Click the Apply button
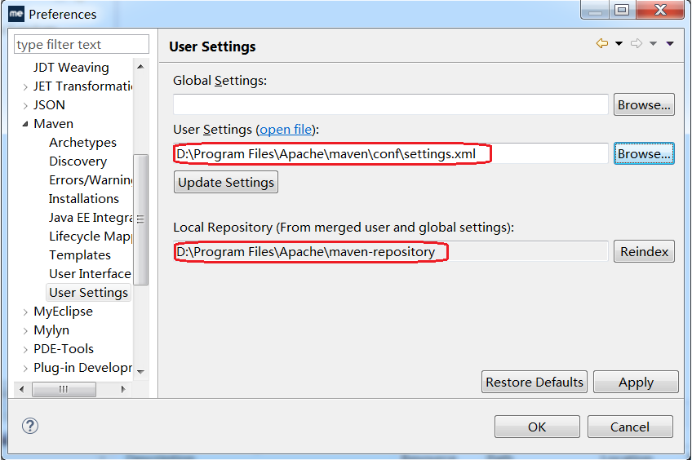This screenshot has height=460, width=692. point(636,382)
